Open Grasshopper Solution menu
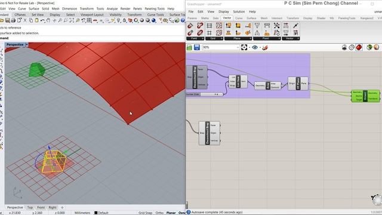The height and width of the screenshot is (215, 382). [x=239, y=11]
